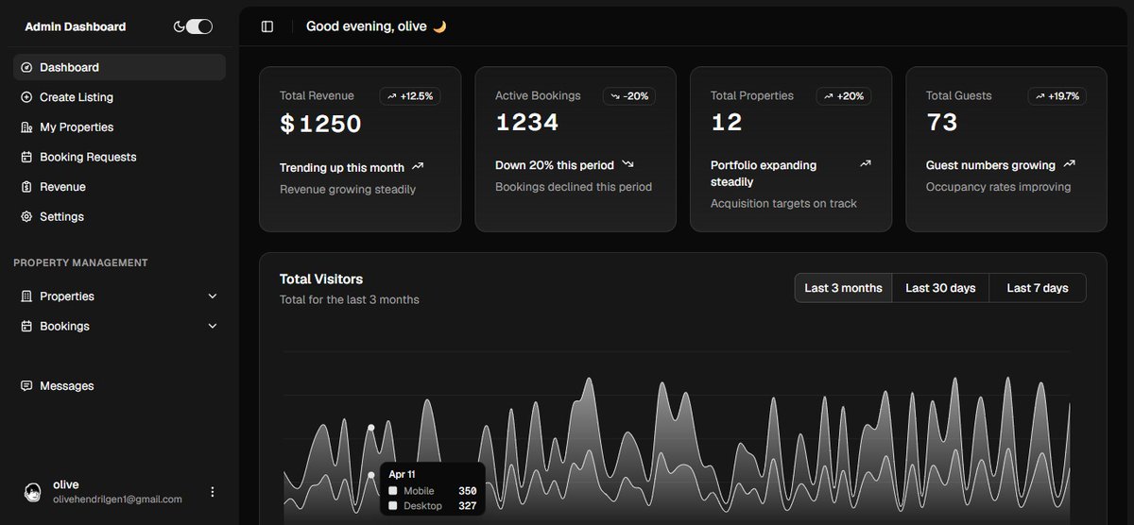Toggle the dark mode switch
This screenshot has height=525, width=1134.
tap(199, 26)
